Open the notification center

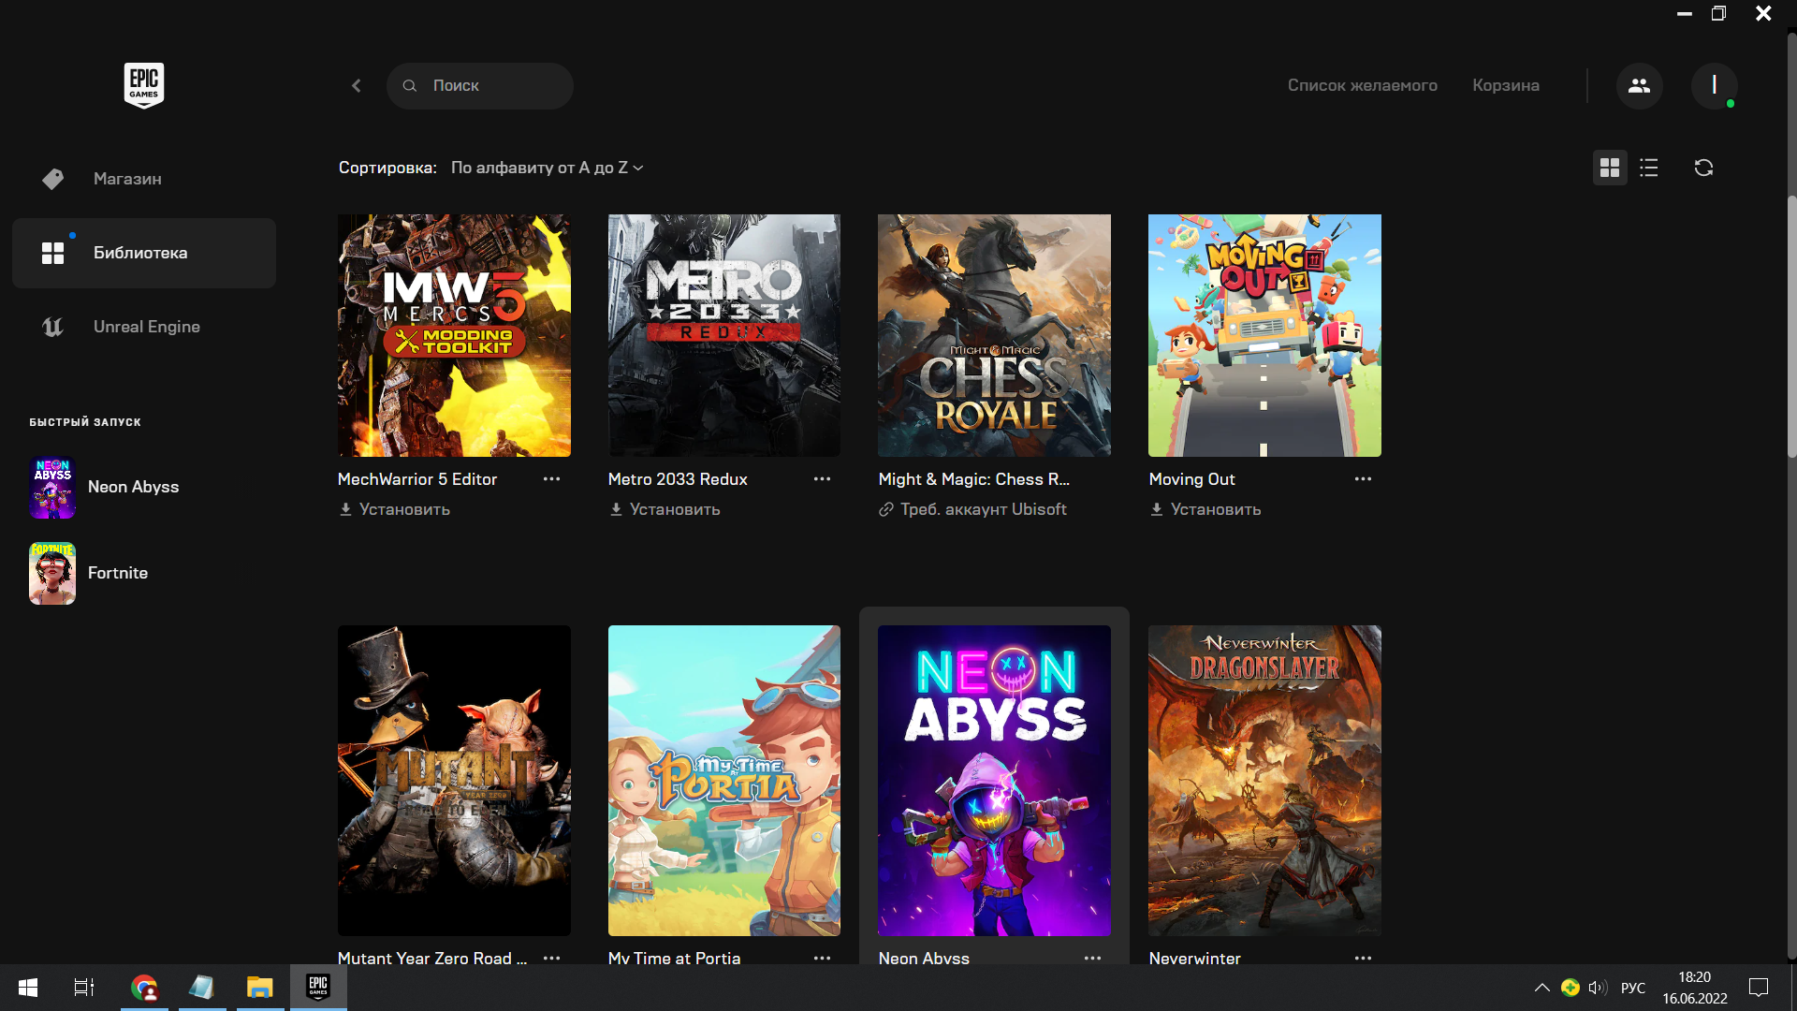coord(1759,988)
